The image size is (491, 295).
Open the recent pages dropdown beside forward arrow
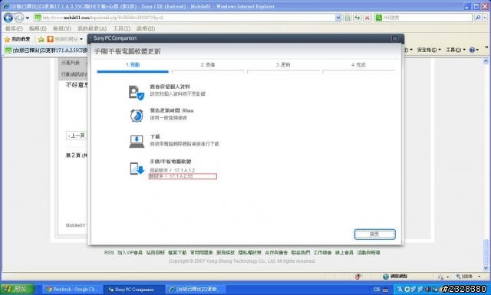(x=28, y=18)
